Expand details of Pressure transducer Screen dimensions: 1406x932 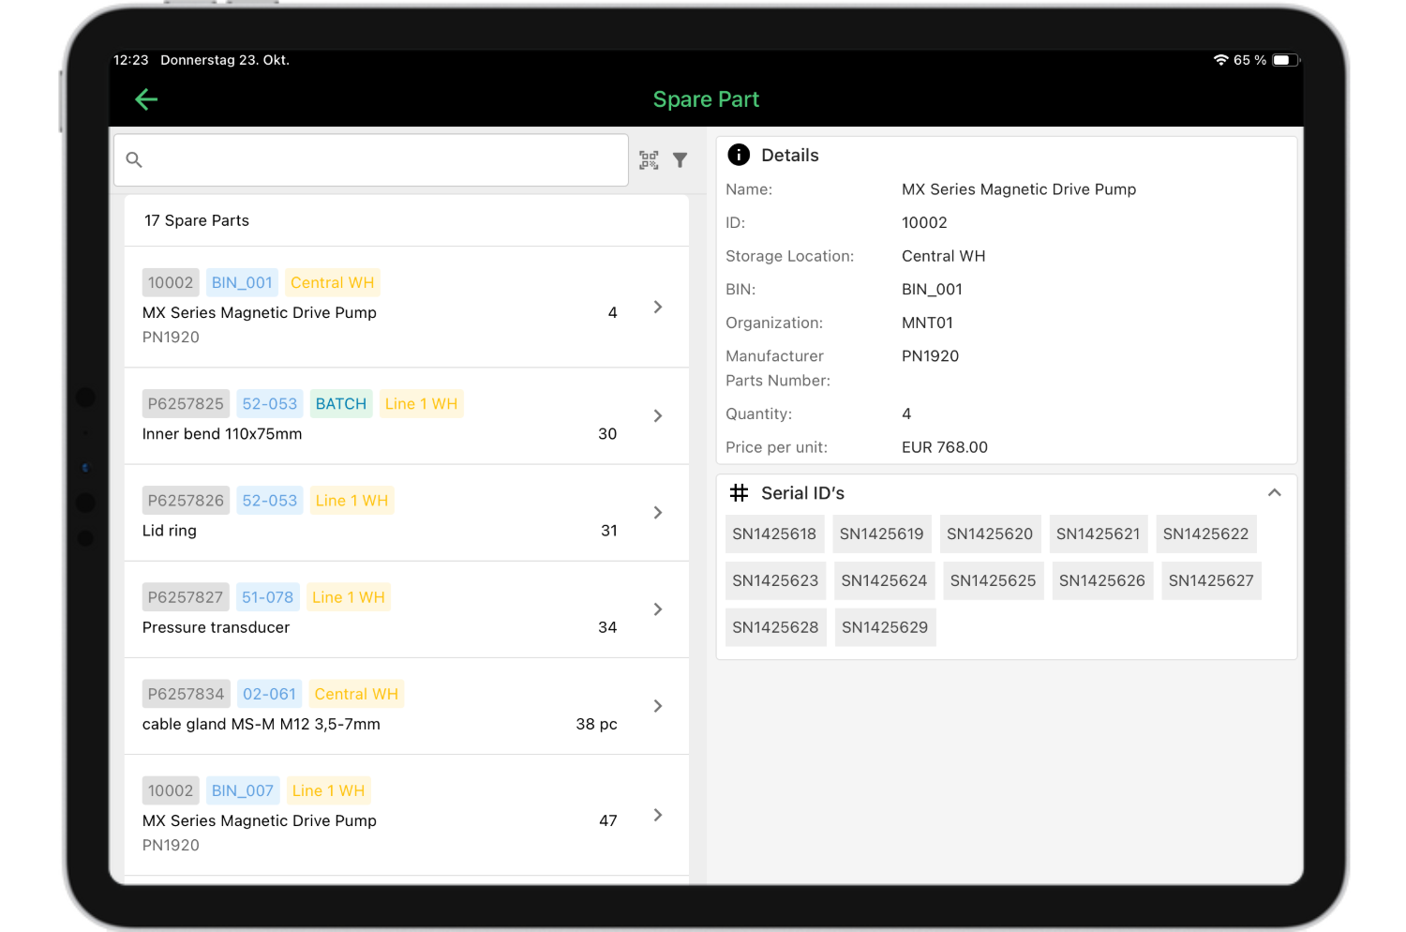click(x=657, y=609)
